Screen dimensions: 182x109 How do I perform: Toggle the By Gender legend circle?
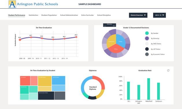tap(147, 33)
